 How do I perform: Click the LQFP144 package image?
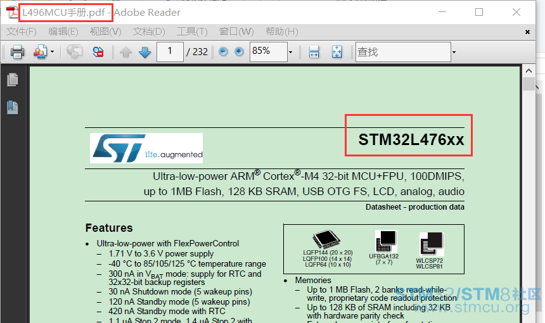[x=326, y=239]
